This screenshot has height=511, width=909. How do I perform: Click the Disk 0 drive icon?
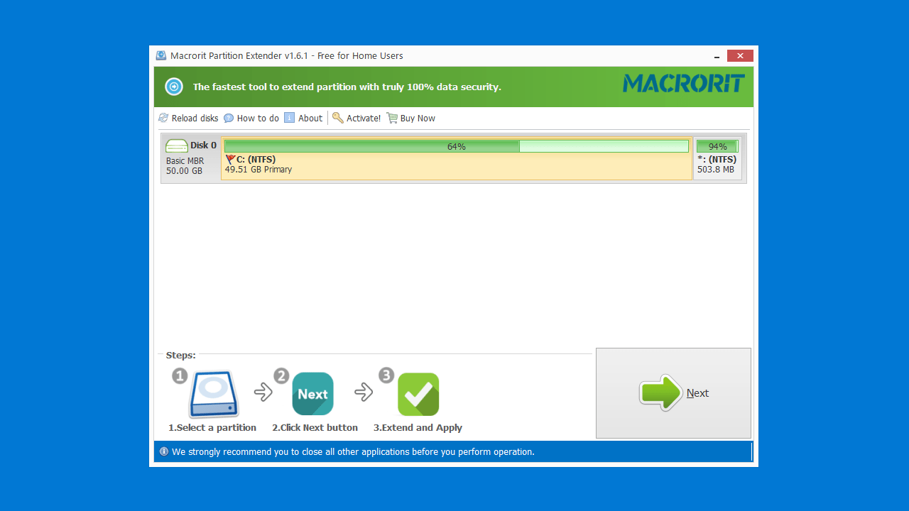click(177, 146)
